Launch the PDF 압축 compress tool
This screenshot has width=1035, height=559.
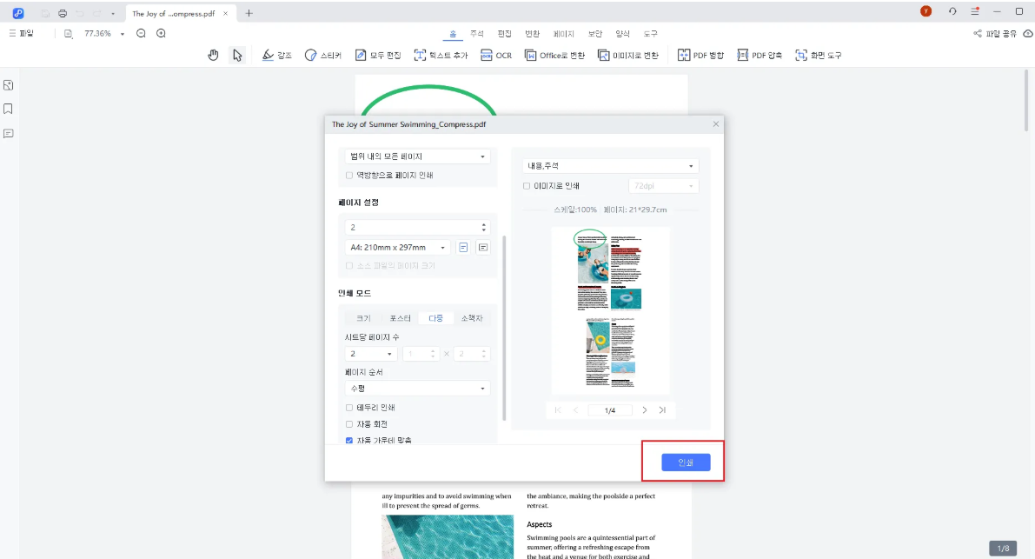click(x=760, y=56)
